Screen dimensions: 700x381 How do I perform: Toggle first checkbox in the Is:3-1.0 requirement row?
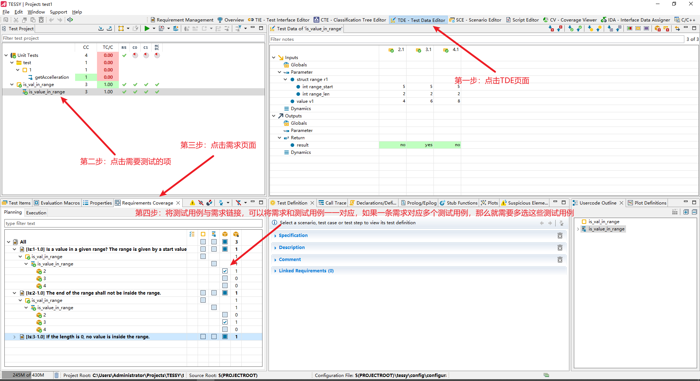(203, 337)
